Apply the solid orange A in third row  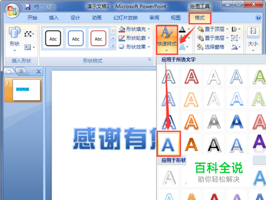[191, 122]
